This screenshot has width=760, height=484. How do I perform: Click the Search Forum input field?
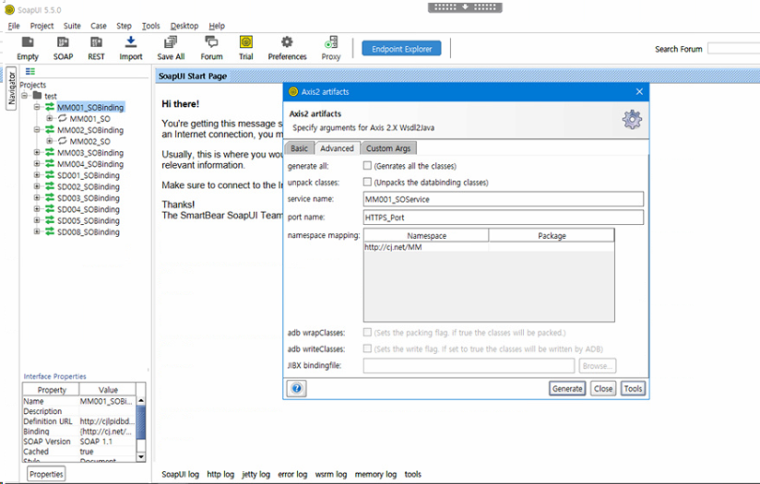pos(733,49)
